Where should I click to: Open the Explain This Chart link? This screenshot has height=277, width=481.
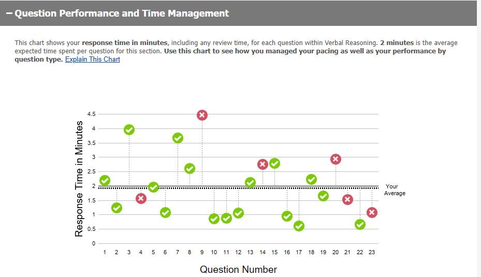[x=93, y=60]
